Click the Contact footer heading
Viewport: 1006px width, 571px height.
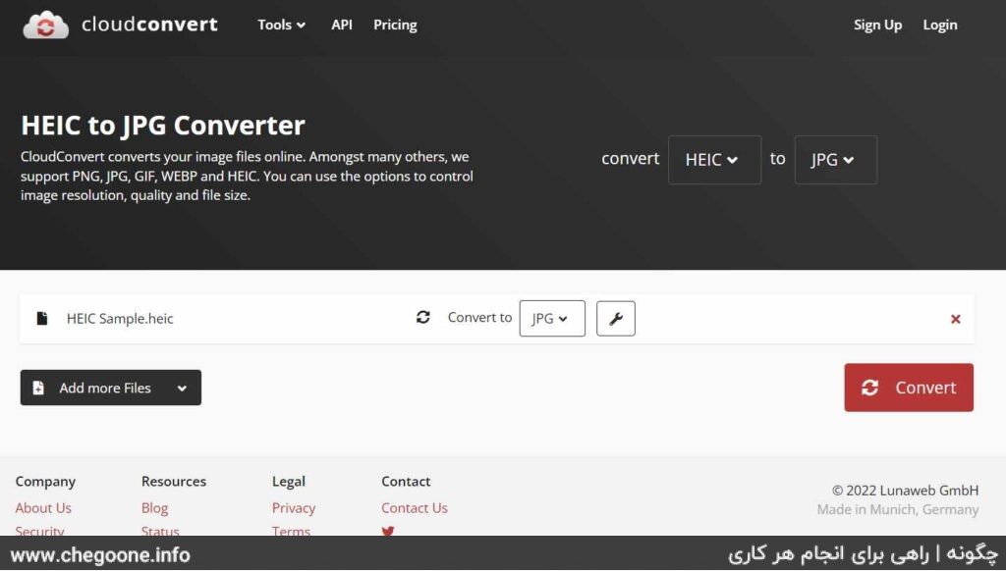406,482
